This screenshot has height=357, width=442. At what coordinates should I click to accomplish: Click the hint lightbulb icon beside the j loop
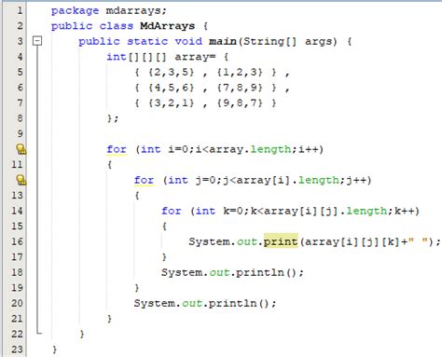(x=21, y=180)
